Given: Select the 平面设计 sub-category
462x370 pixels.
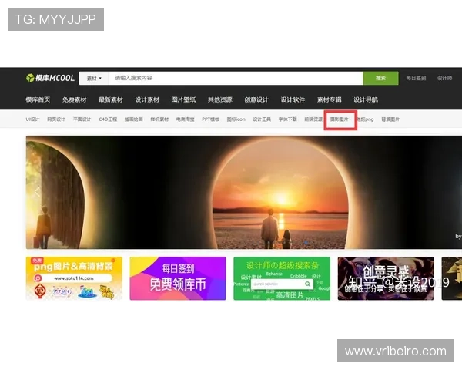Looking at the screenshot, I should point(82,119).
